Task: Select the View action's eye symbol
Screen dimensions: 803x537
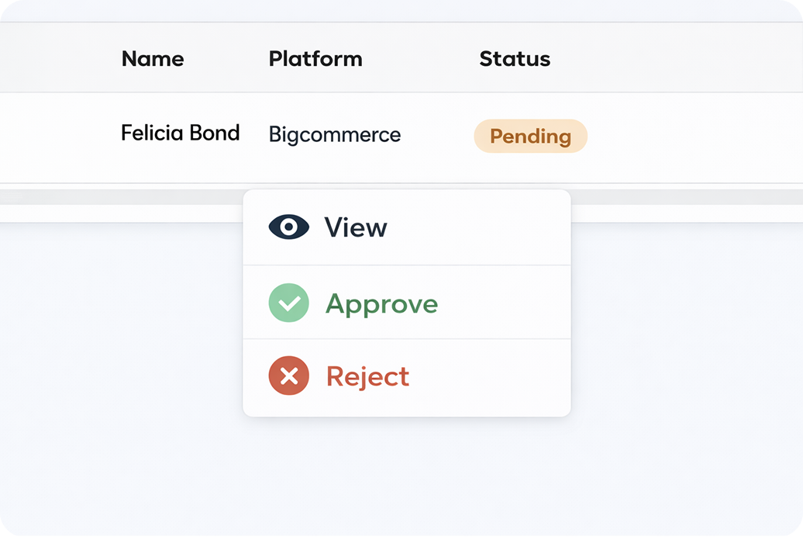Action: [288, 227]
